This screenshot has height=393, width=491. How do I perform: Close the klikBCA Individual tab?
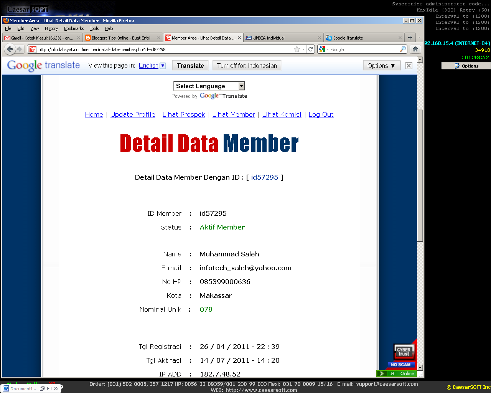click(320, 38)
